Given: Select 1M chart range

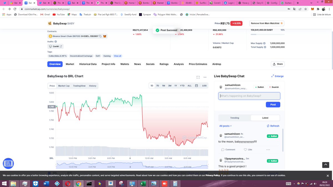Looking at the screenshot, I should click(x=163, y=86).
